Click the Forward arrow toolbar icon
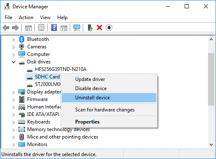 pos(15,28)
